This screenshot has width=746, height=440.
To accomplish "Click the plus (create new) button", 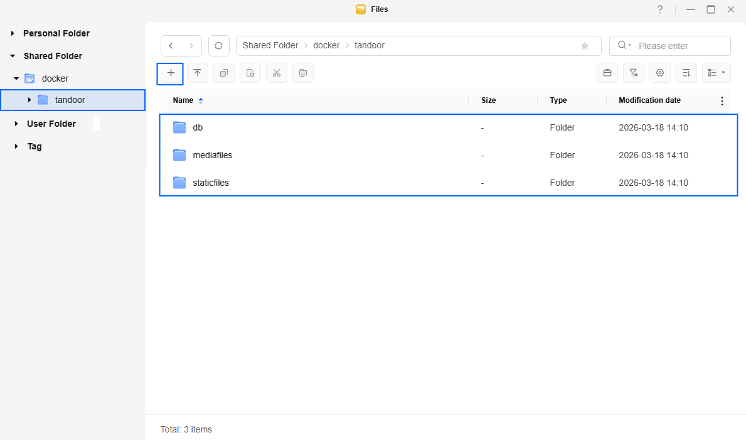I will point(171,73).
